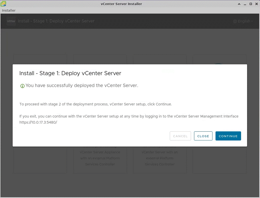This screenshot has height=198, width=260.
Task: Click background header 'Install - Stage 1: Deploy vCenter Server'
Action: point(56,21)
